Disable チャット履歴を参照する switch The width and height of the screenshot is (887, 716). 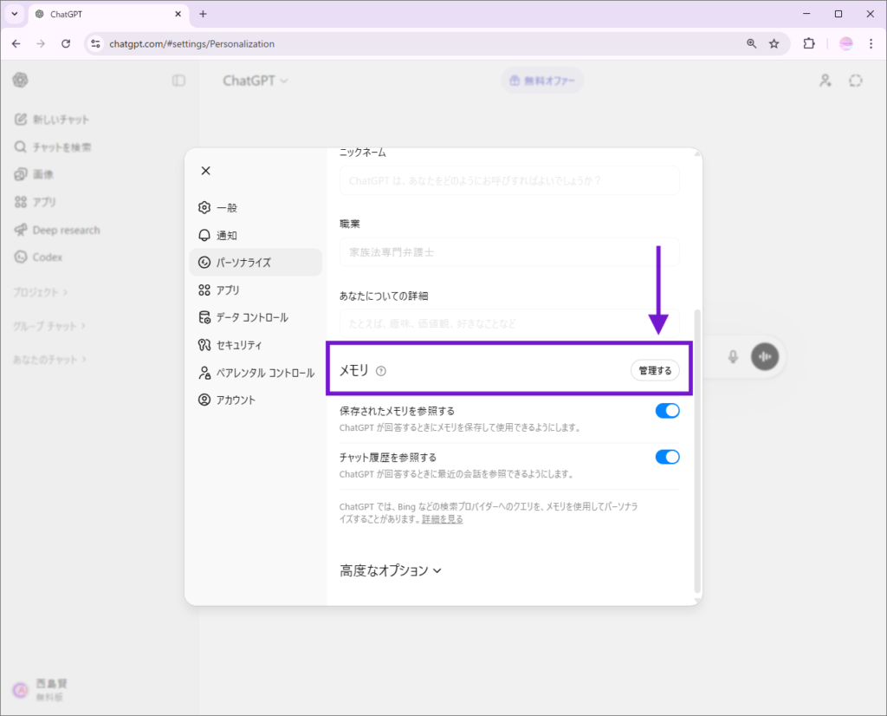click(667, 457)
